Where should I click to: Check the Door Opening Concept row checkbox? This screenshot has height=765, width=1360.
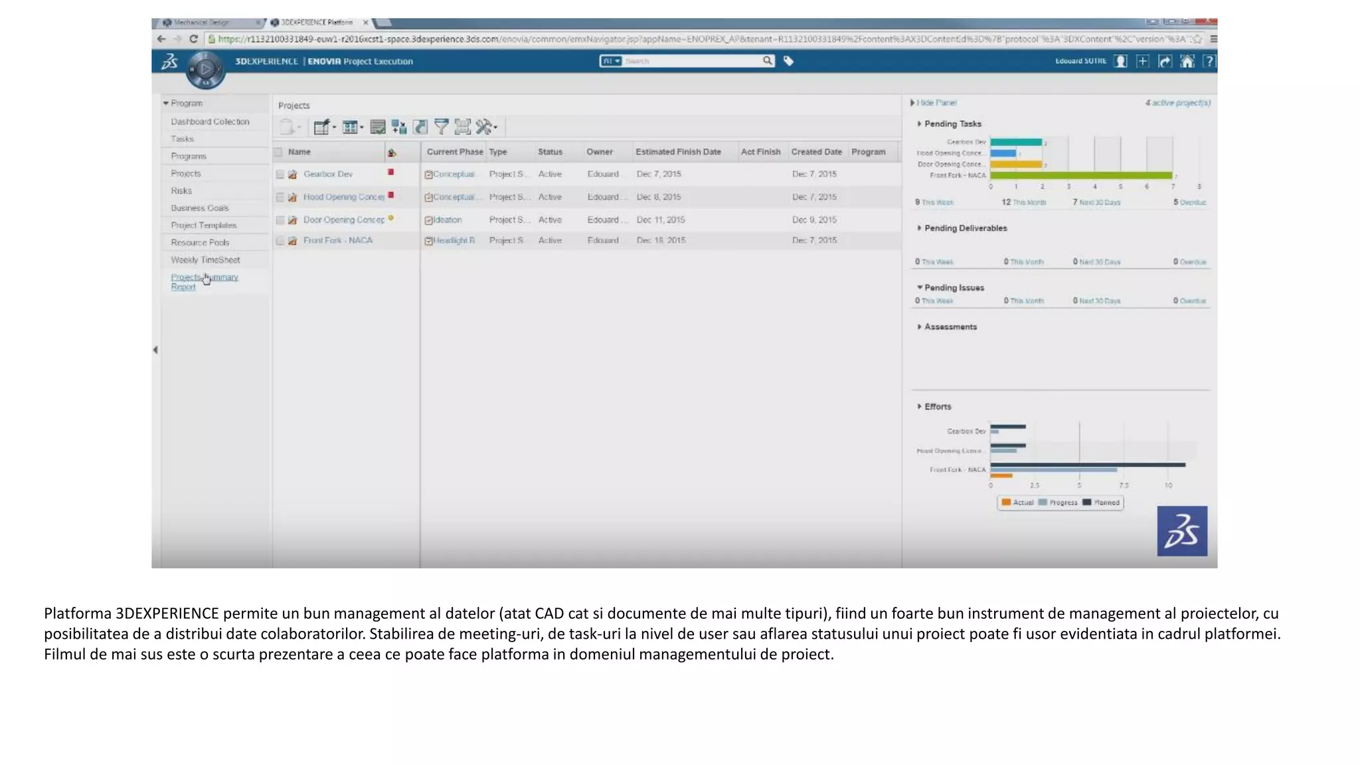point(280,220)
